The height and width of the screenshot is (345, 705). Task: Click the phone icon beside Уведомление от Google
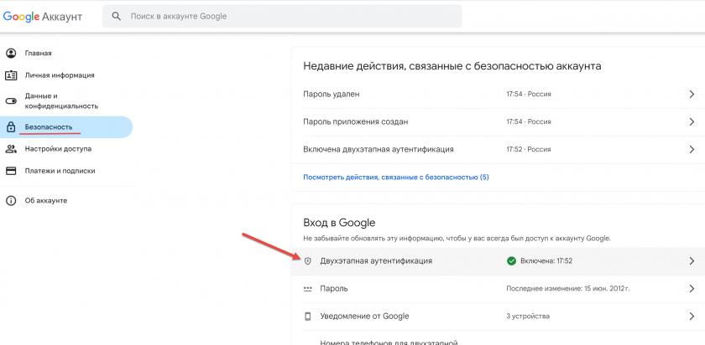[307, 317]
